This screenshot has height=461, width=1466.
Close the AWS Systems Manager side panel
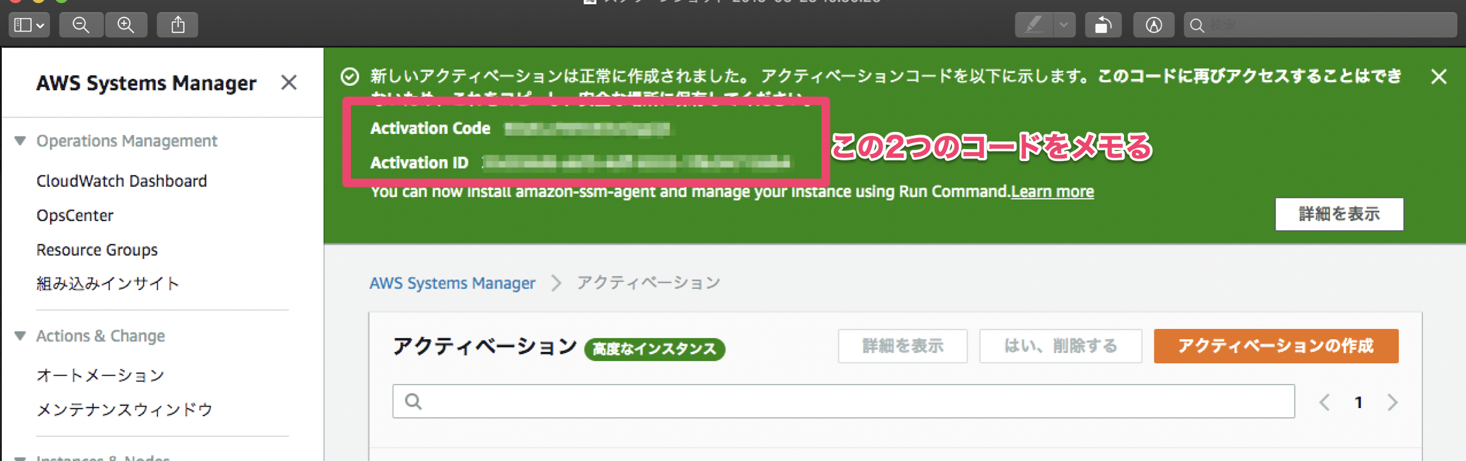click(289, 83)
